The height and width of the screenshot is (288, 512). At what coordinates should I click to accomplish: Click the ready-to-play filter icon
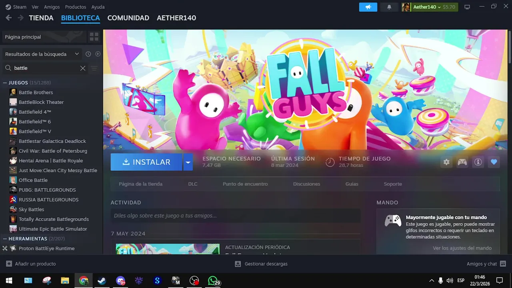tap(98, 54)
